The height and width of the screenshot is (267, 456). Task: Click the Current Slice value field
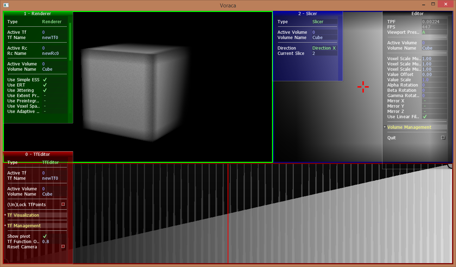324,53
